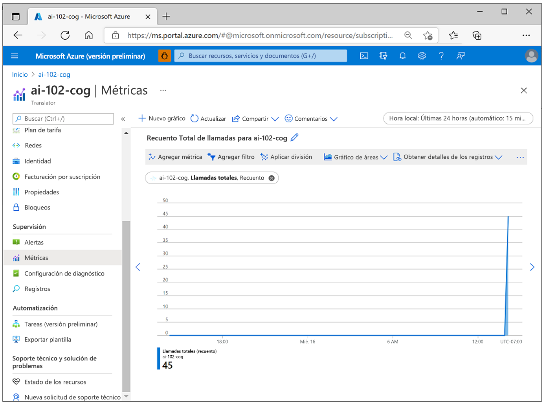Remove the Llamadas totales metric chip

272,178
